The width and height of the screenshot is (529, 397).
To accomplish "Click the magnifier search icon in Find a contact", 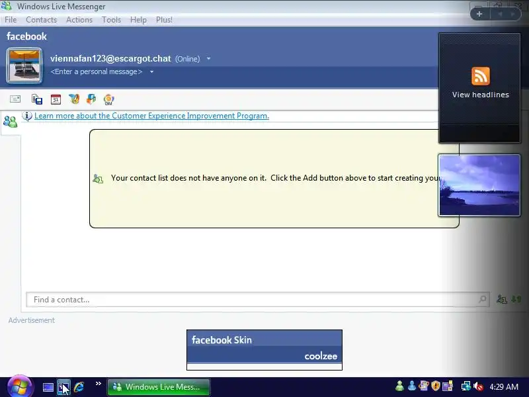I will [x=483, y=299].
